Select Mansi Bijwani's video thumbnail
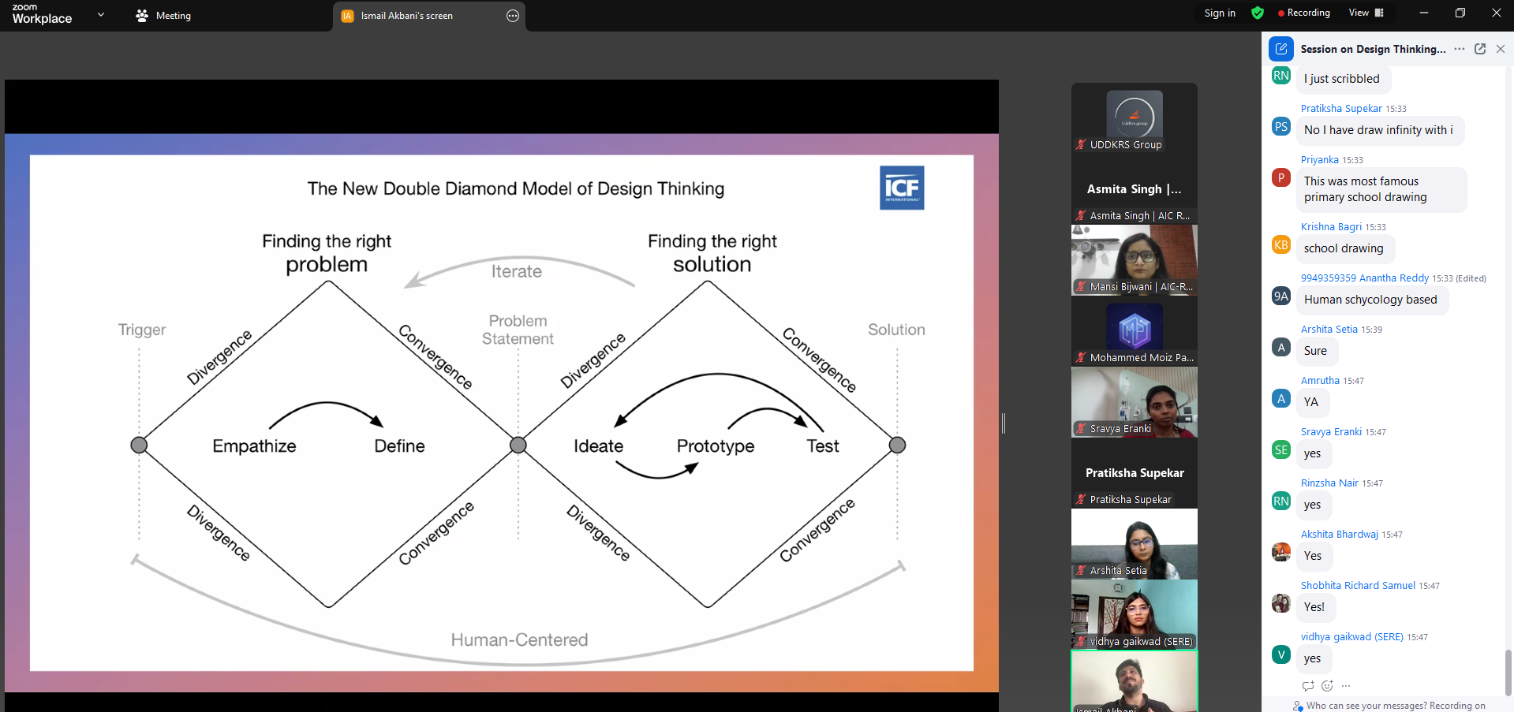This screenshot has width=1514, height=712. pyautogui.click(x=1134, y=259)
